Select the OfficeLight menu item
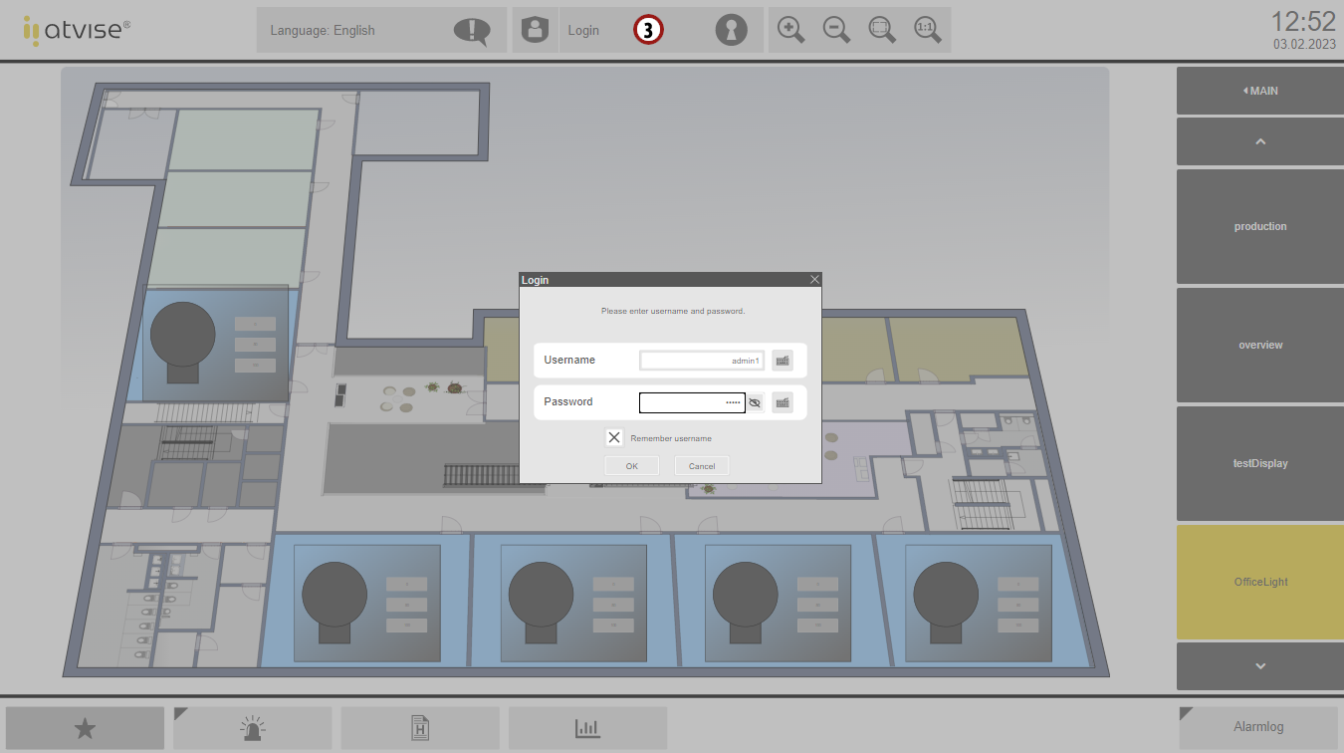Viewport: 1344px width, 753px height. (x=1260, y=582)
